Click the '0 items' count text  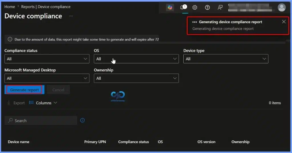click(275, 103)
